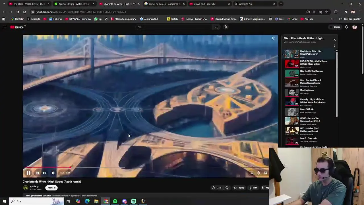Toggle subtitles in video player
The height and width of the screenshot is (205, 364).
coord(251,173)
